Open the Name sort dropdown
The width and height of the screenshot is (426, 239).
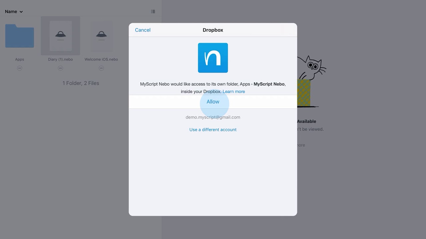(14, 12)
